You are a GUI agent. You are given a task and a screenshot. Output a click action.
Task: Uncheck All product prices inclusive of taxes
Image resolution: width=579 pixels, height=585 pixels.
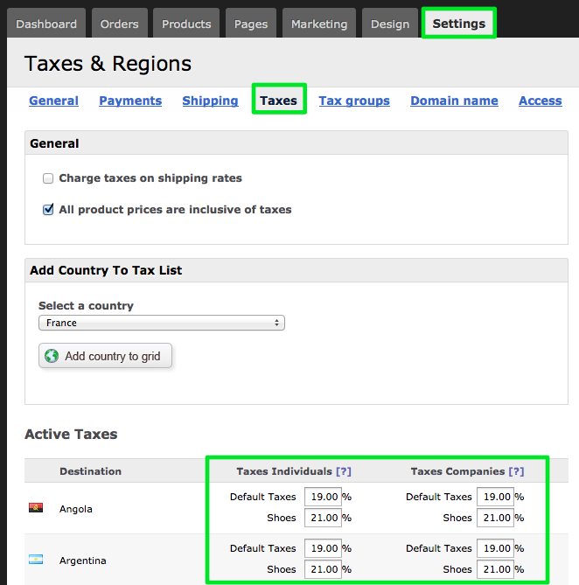[48, 210]
